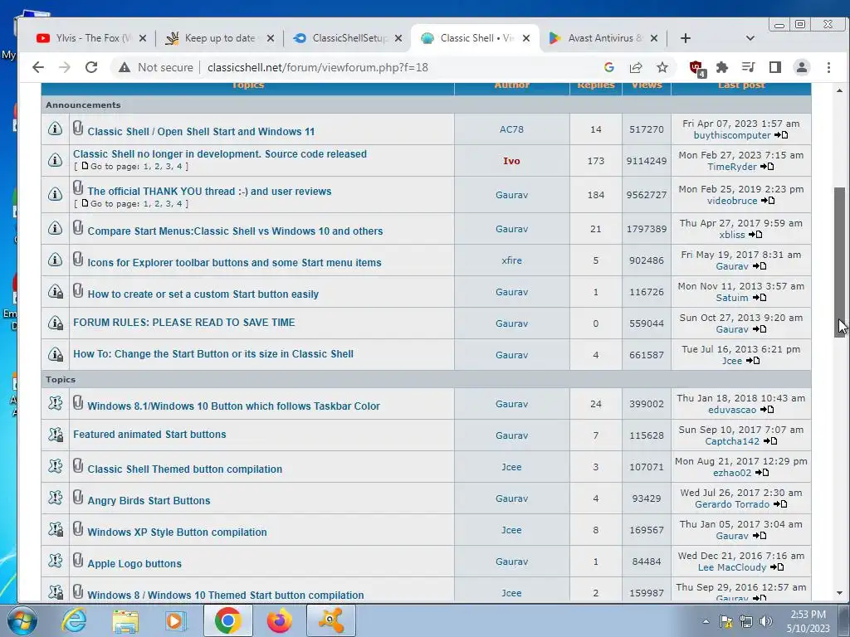The width and height of the screenshot is (850, 637).
Task: Open a new browser tab
Action: tap(685, 38)
